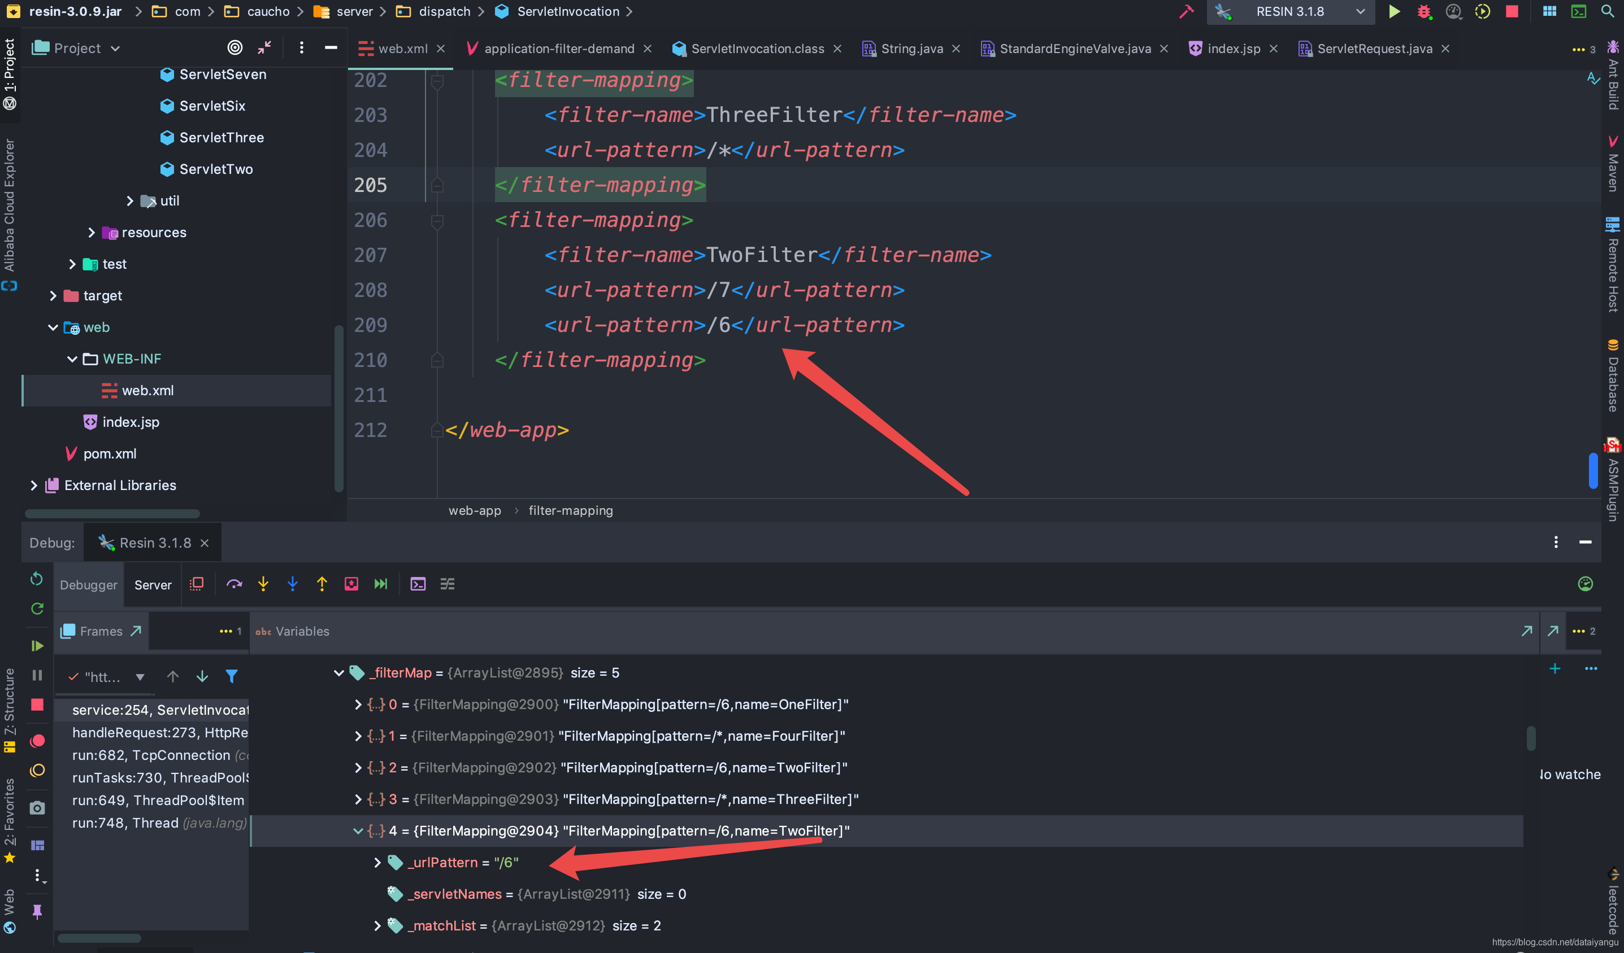Expand the _matchList variable
The height and width of the screenshot is (953, 1624).
[377, 926]
